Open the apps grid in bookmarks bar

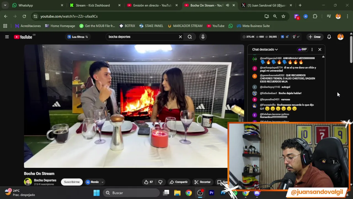point(5,26)
